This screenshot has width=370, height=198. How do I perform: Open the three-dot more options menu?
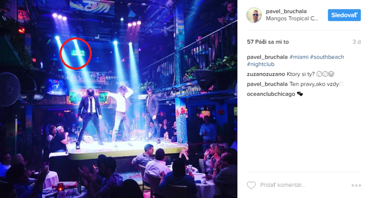coord(356,185)
